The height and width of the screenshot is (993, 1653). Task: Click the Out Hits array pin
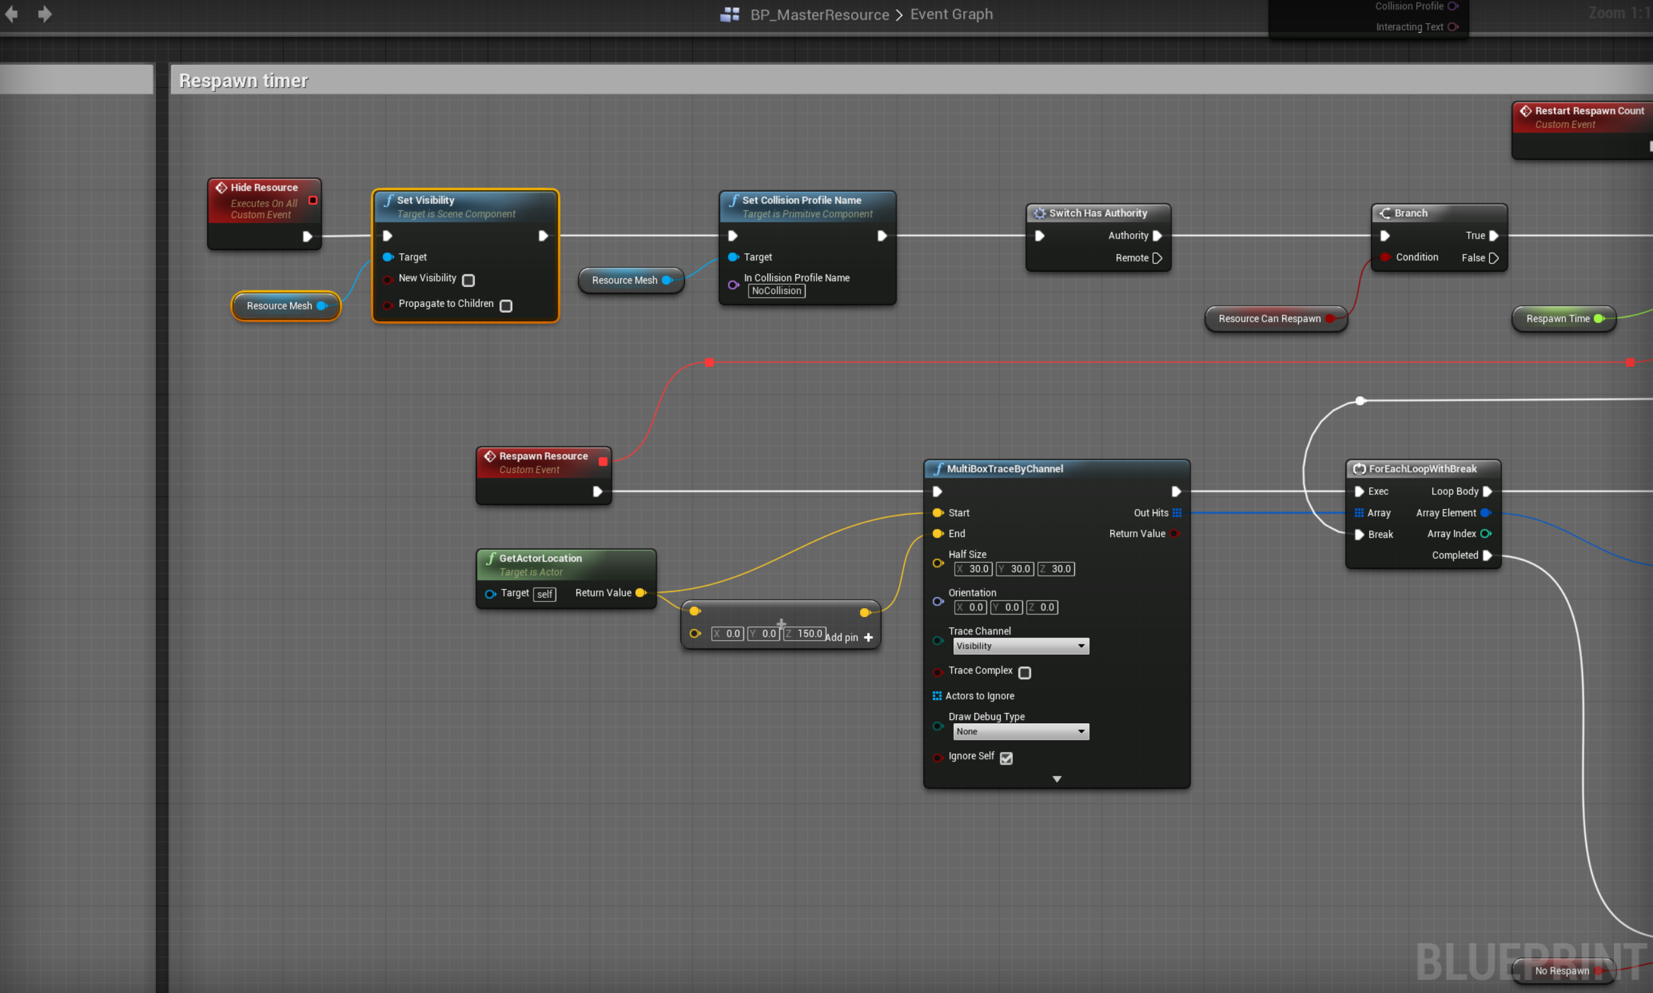(1177, 513)
